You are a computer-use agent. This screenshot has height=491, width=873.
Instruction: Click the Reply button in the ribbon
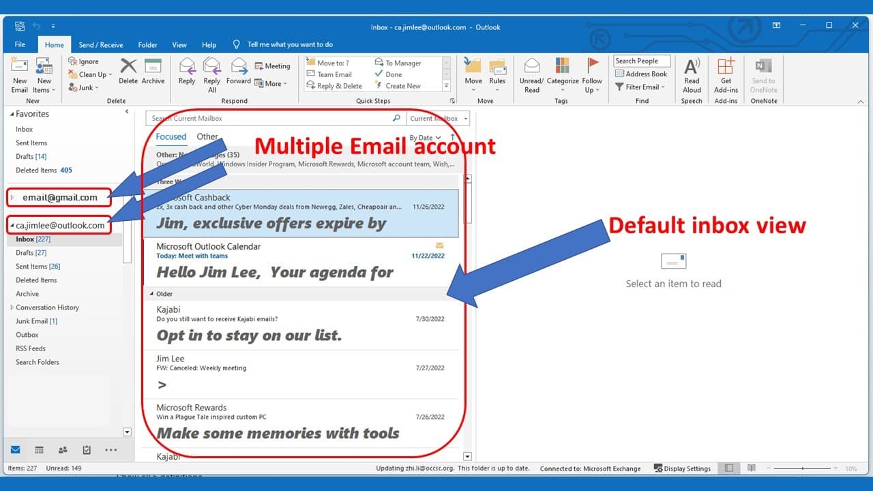pos(187,72)
